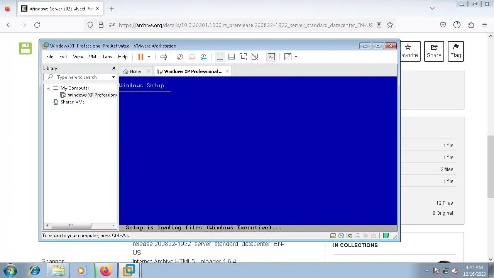Open the File menu in VMware
This screenshot has width=494, height=278.
50,57
